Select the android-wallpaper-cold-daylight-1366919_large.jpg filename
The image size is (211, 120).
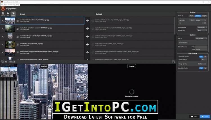coord(36,36)
